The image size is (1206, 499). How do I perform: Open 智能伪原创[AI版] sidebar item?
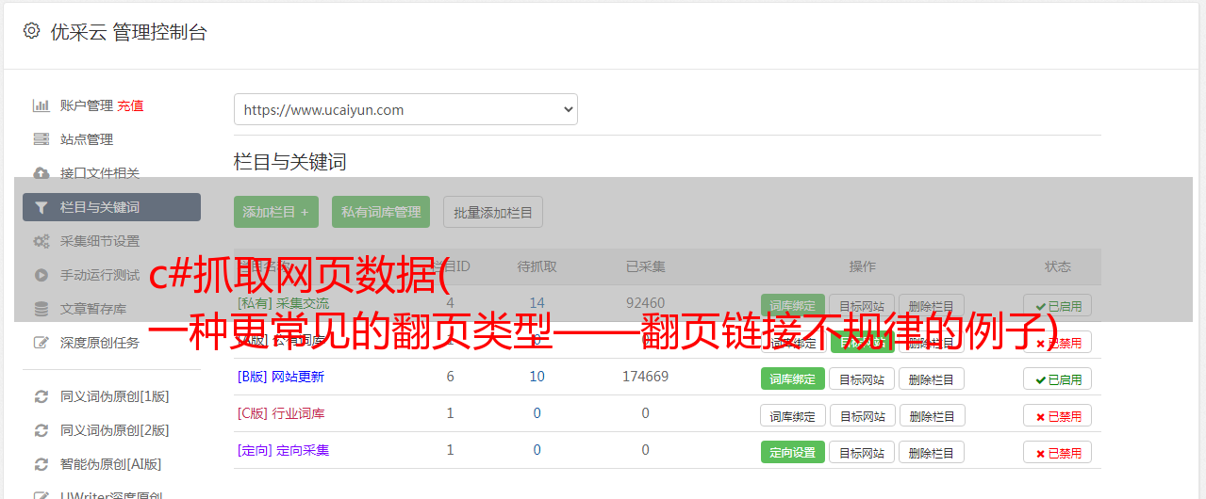111,464
